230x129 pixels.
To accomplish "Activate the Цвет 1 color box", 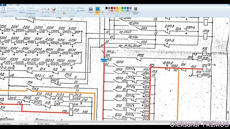I will click(97, 10).
